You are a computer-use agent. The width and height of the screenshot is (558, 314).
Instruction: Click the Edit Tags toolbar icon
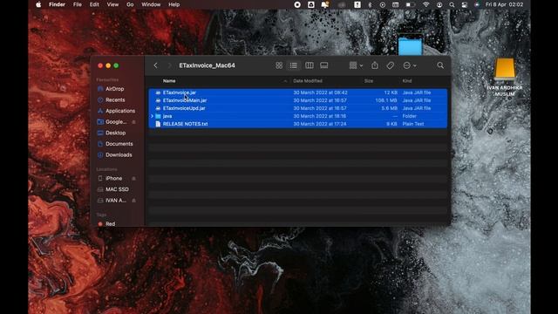(x=391, y=65)
